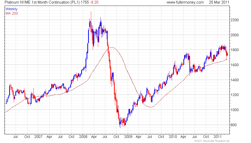
Task: Click the 1600 price axis label
Action: [235, 65]
